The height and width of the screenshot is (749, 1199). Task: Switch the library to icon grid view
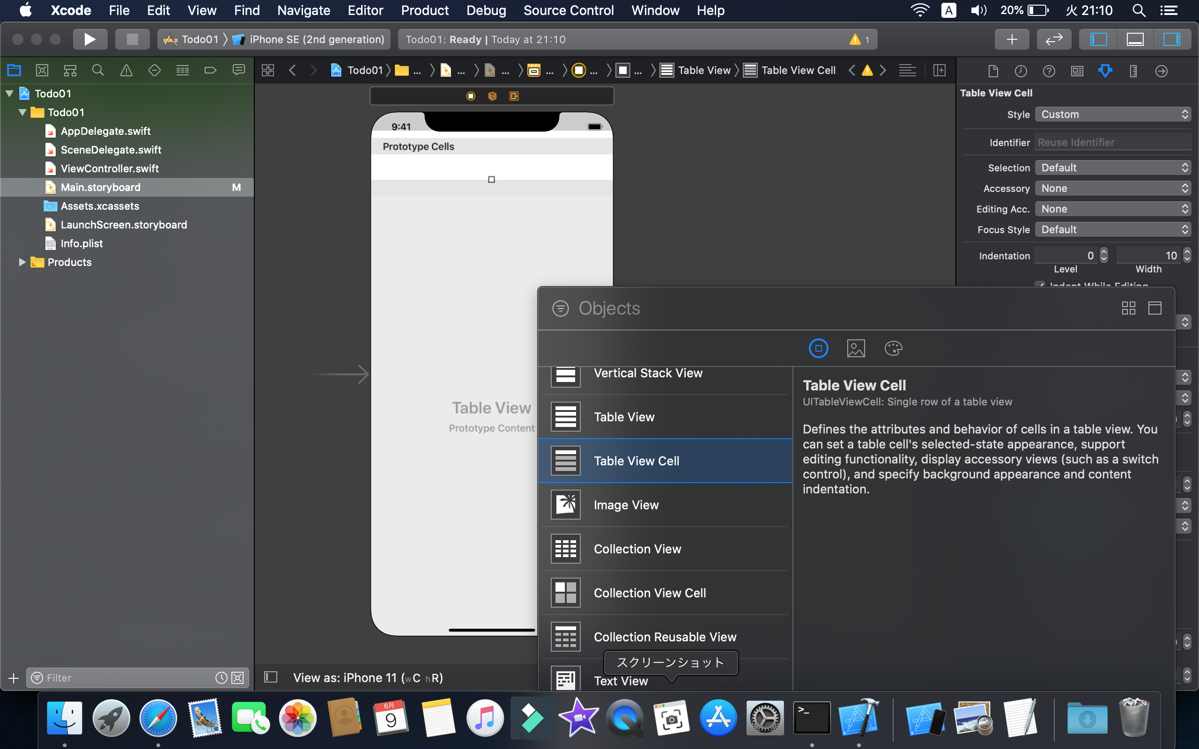pos(1128,308)
